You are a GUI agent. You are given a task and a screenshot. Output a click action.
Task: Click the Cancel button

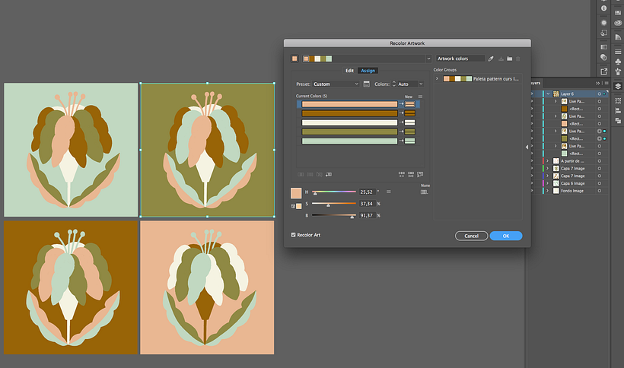pyautogui.click(x=471, y=236)
